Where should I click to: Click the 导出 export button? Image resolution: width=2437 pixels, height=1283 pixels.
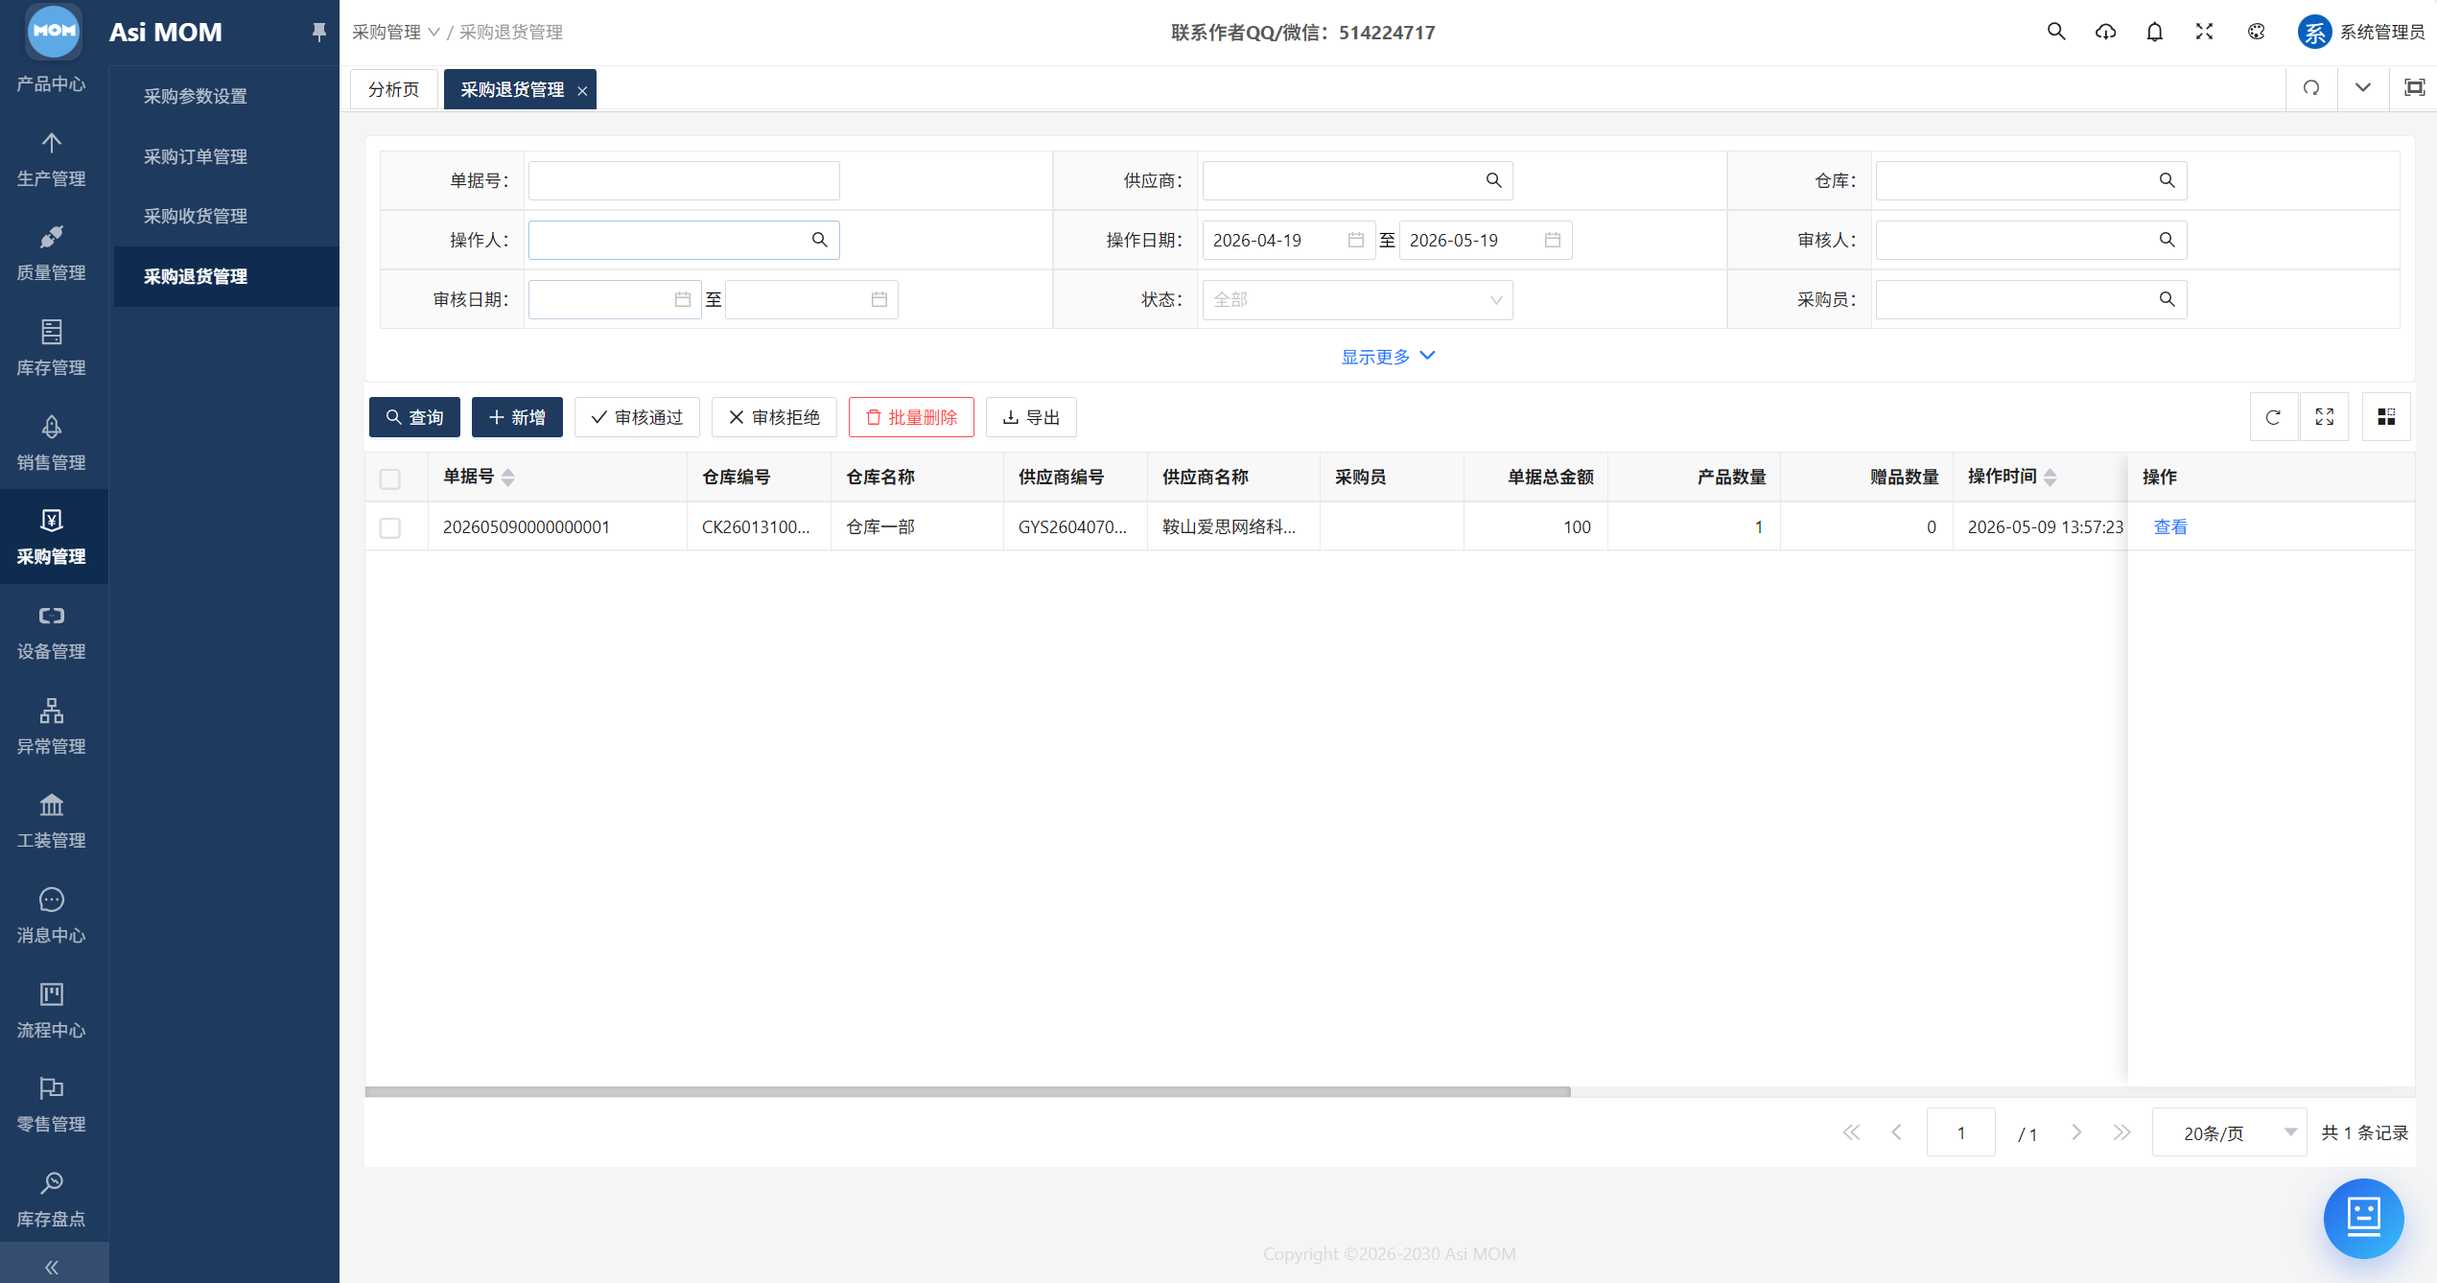1031,417
